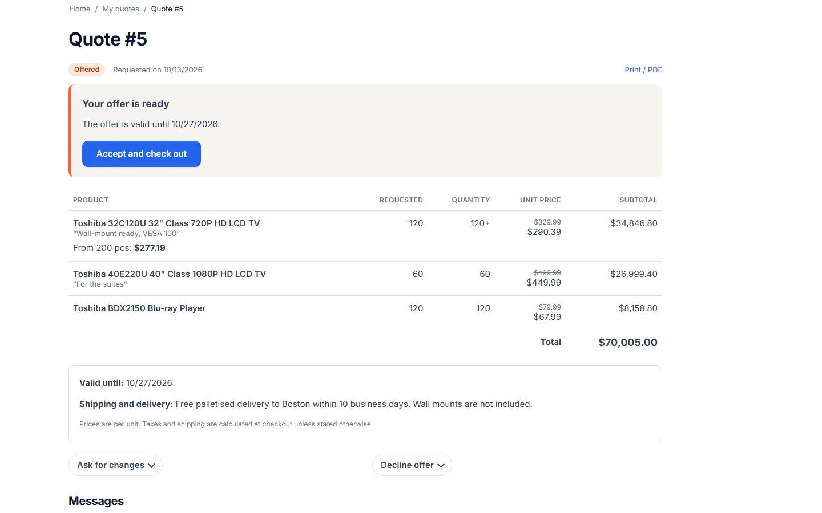Click the Quote #5 page title
This screenshot has height=513, width=822.
108,39
